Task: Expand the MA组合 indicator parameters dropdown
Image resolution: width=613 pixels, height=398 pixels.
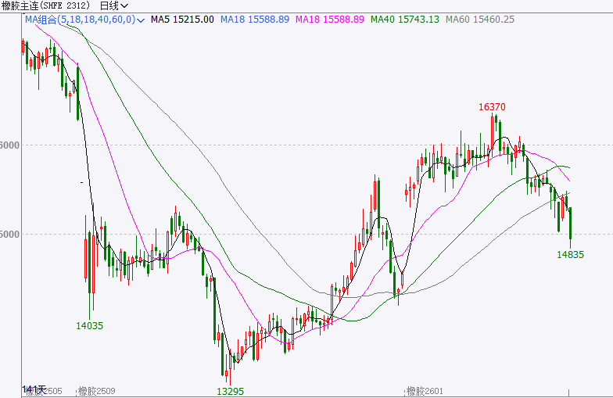Action: (140, 20)
